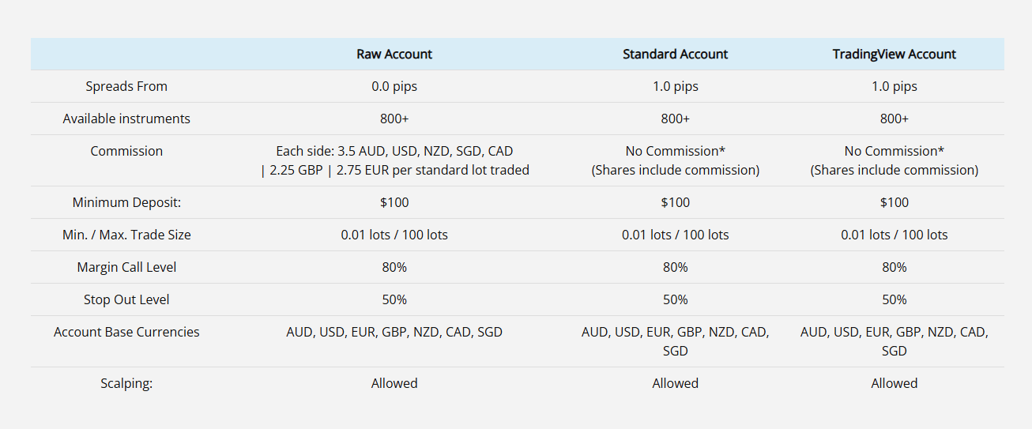1032x429 pixels.
Task: Click Raw Account commission text per side
Action: click(394, 160)
